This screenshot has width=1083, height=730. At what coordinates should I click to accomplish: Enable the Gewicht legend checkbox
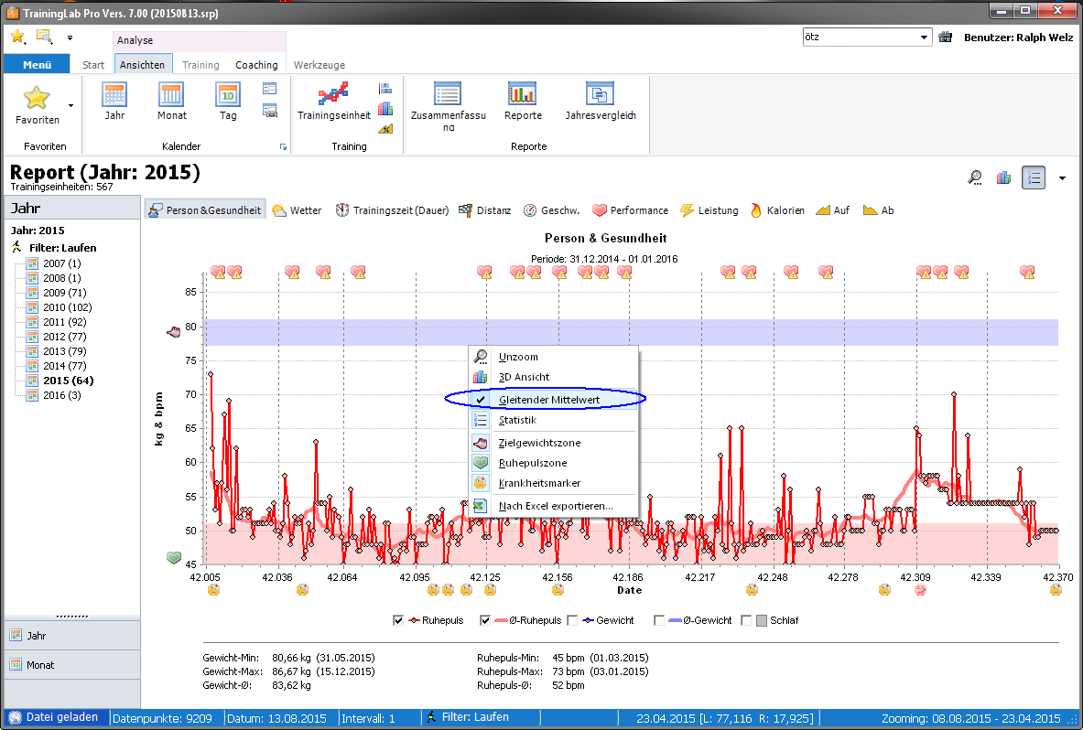tap(572, 620)
